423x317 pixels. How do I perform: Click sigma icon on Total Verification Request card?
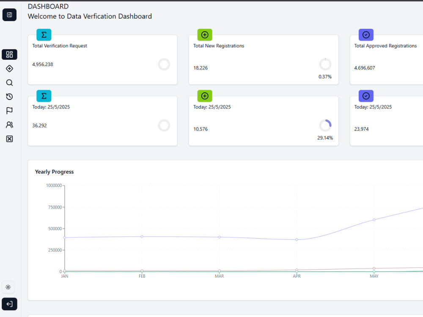[x=44, y=35]
